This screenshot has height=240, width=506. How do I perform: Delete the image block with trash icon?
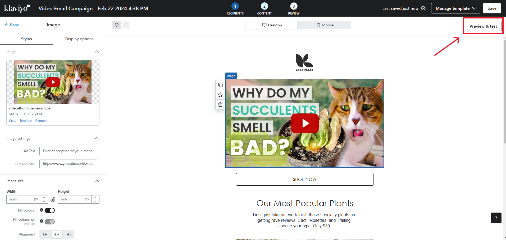click(220, 104)
